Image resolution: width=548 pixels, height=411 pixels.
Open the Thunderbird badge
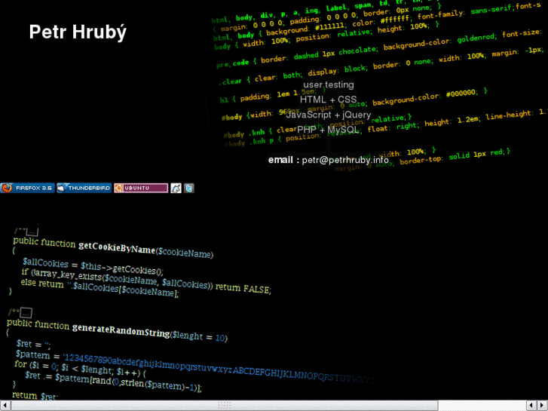(x=84, y=189)
